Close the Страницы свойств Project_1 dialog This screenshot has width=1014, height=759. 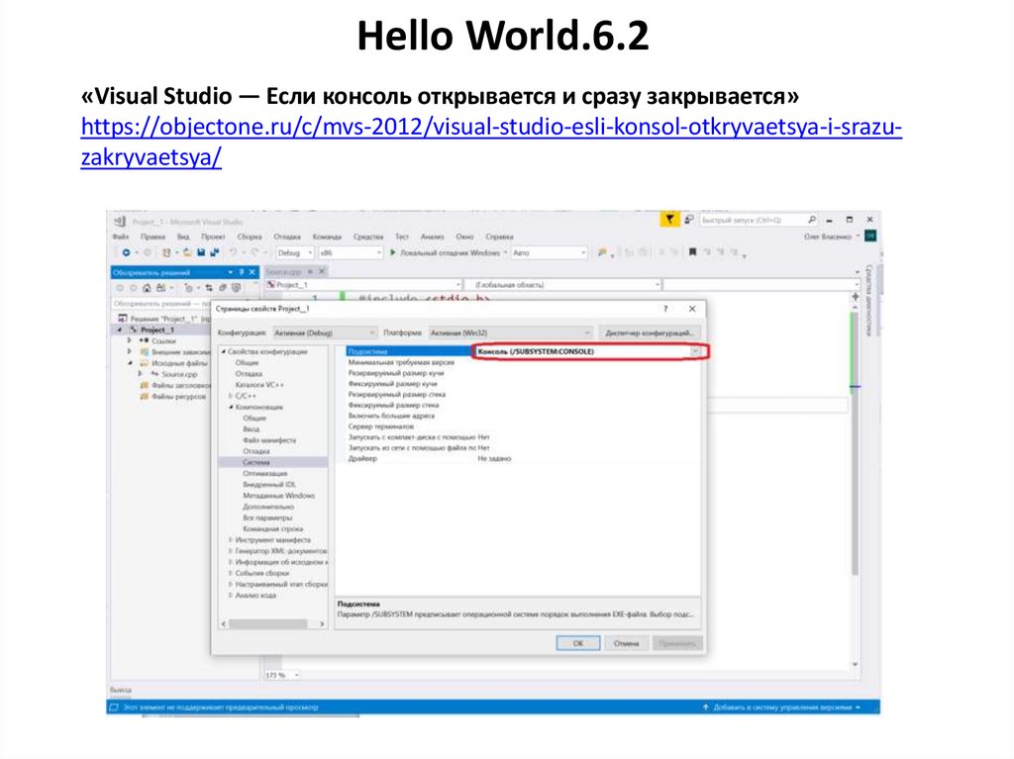click(692, 309)
